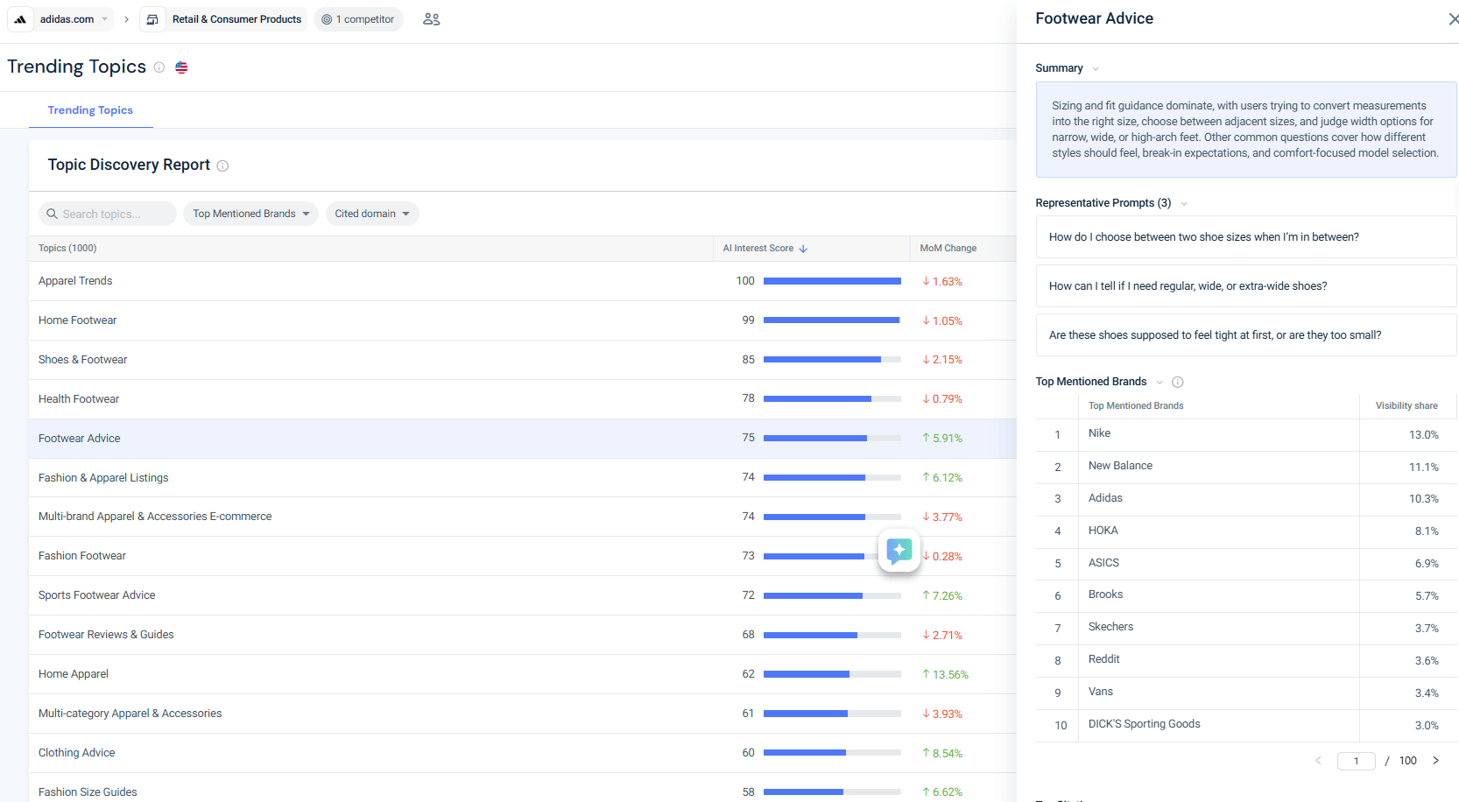Close the Footwear Advice panel
This screenshot has width=1459, height=802.
pyautogui.click(x=1453, y=19)
